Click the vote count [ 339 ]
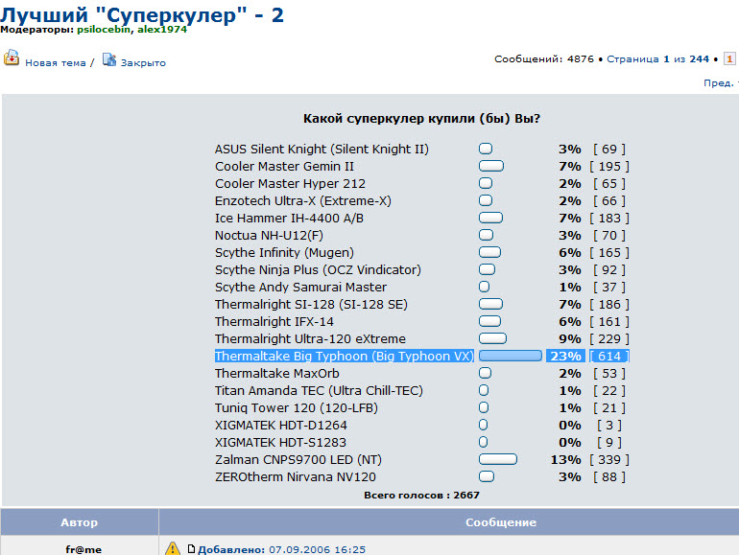 [609, 460]
